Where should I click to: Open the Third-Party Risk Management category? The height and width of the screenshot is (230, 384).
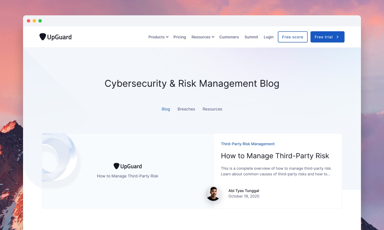click(248, 144)
